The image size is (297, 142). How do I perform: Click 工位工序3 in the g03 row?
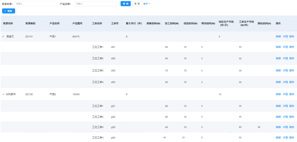(x=98, y=127)
